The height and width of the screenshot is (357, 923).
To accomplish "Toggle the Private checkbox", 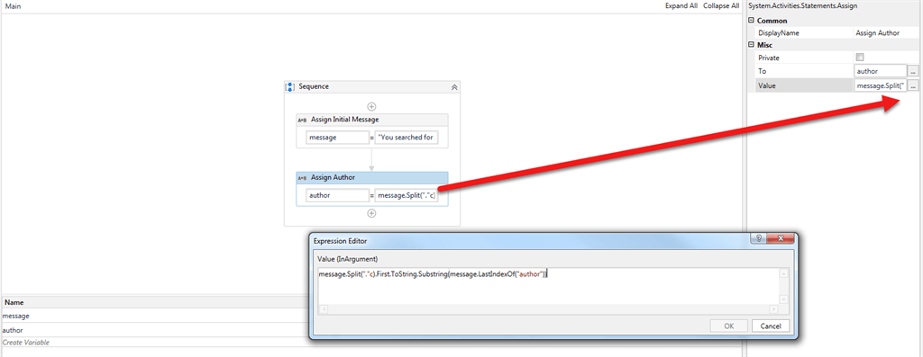I will pyautogui.click(x=859, y=58).
